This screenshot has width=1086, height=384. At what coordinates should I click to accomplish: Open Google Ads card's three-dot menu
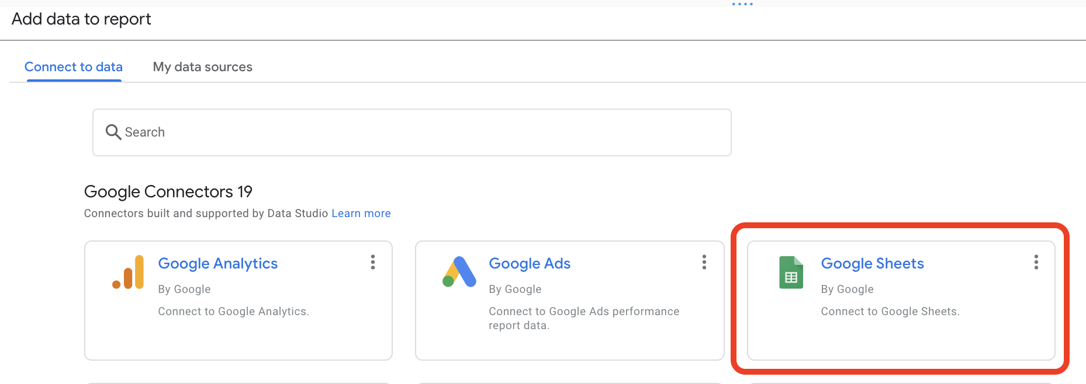(704, 263)
